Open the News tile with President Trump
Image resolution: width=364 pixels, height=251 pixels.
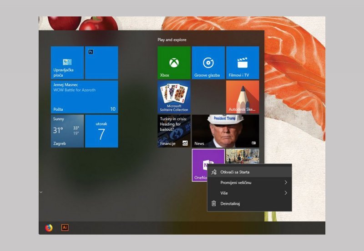click(225, 131)
